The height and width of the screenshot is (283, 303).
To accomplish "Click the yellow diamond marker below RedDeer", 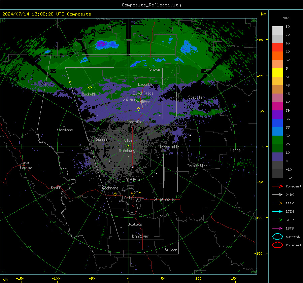I will [x=138, y=109].
